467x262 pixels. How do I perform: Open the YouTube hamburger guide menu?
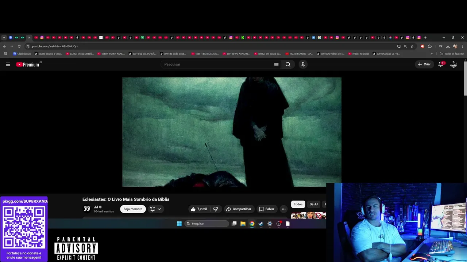(x=8, y=64)
